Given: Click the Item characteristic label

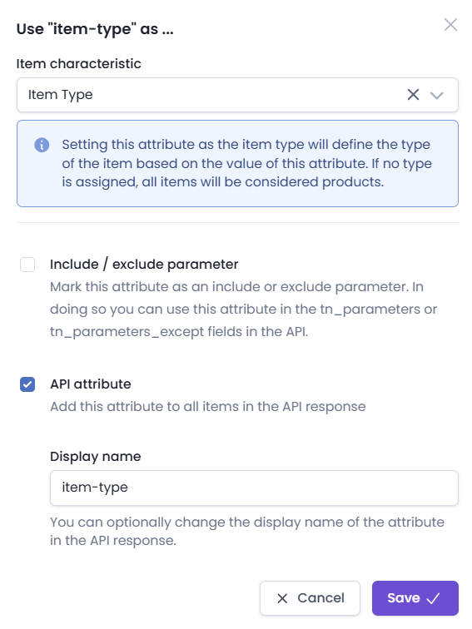Looking at the screenshot, I should tap(78, 64).
